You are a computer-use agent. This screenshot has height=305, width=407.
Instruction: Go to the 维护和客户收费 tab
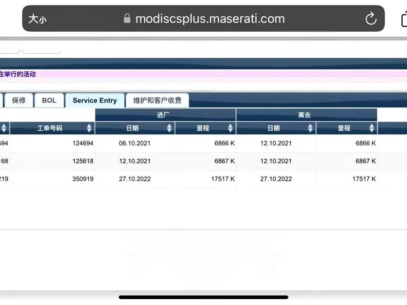(x=157, y=100)
